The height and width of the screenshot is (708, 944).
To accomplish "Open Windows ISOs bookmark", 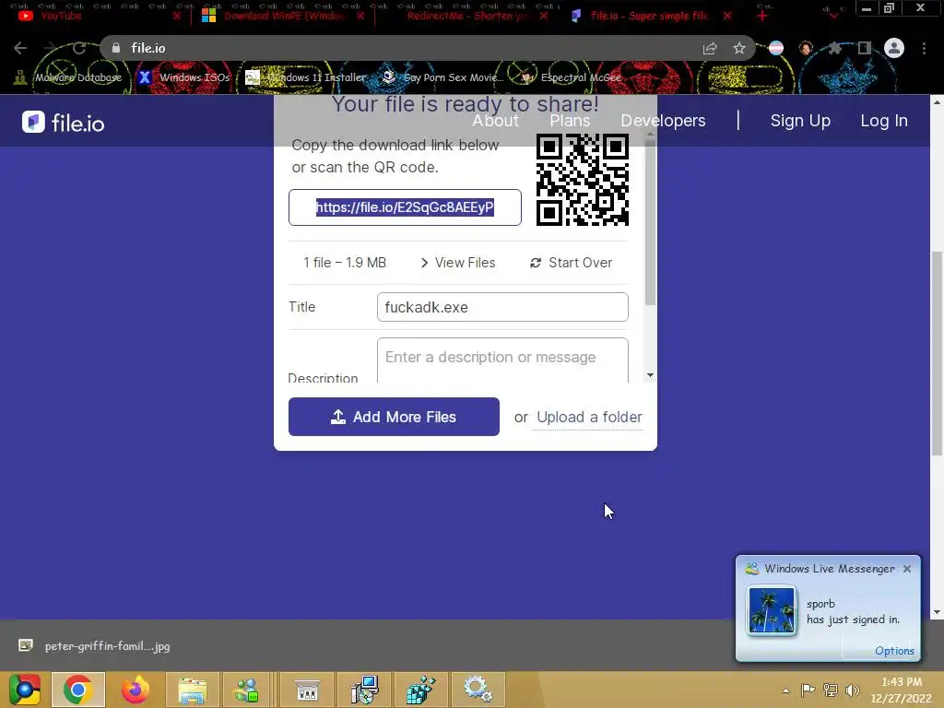I will (183, 77).
